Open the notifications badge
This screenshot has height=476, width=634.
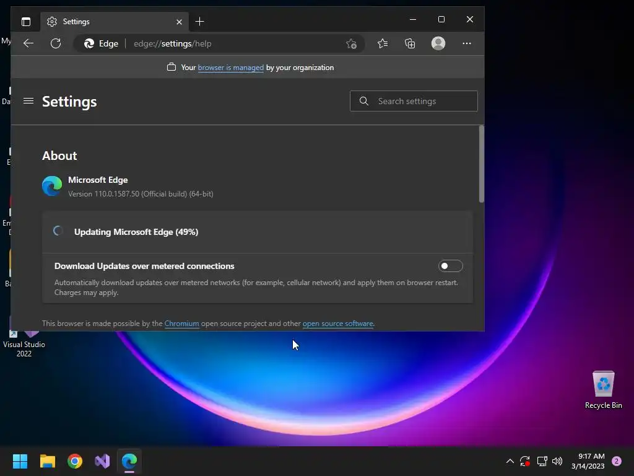coord(617,461)
